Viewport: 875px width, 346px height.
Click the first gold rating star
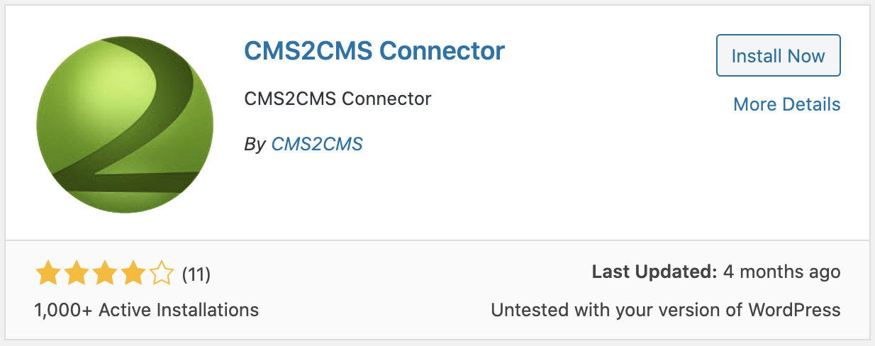point(48,273)
